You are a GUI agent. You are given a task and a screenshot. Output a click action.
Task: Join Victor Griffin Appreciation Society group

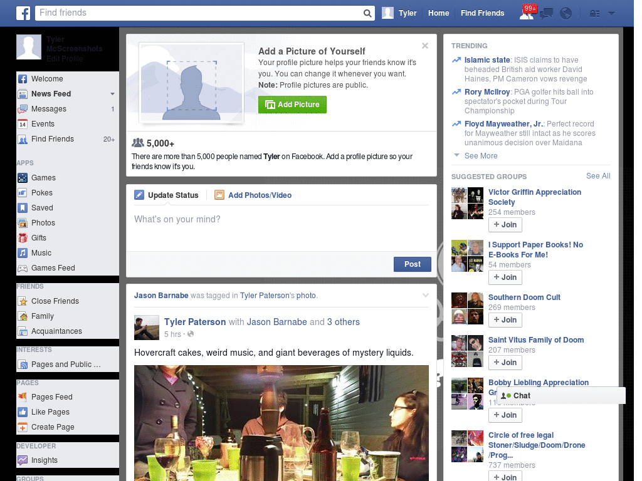click(505, 225)
